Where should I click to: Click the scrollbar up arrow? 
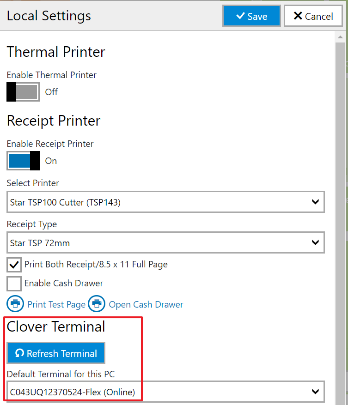pyautogui.click(x=340, y=37)
